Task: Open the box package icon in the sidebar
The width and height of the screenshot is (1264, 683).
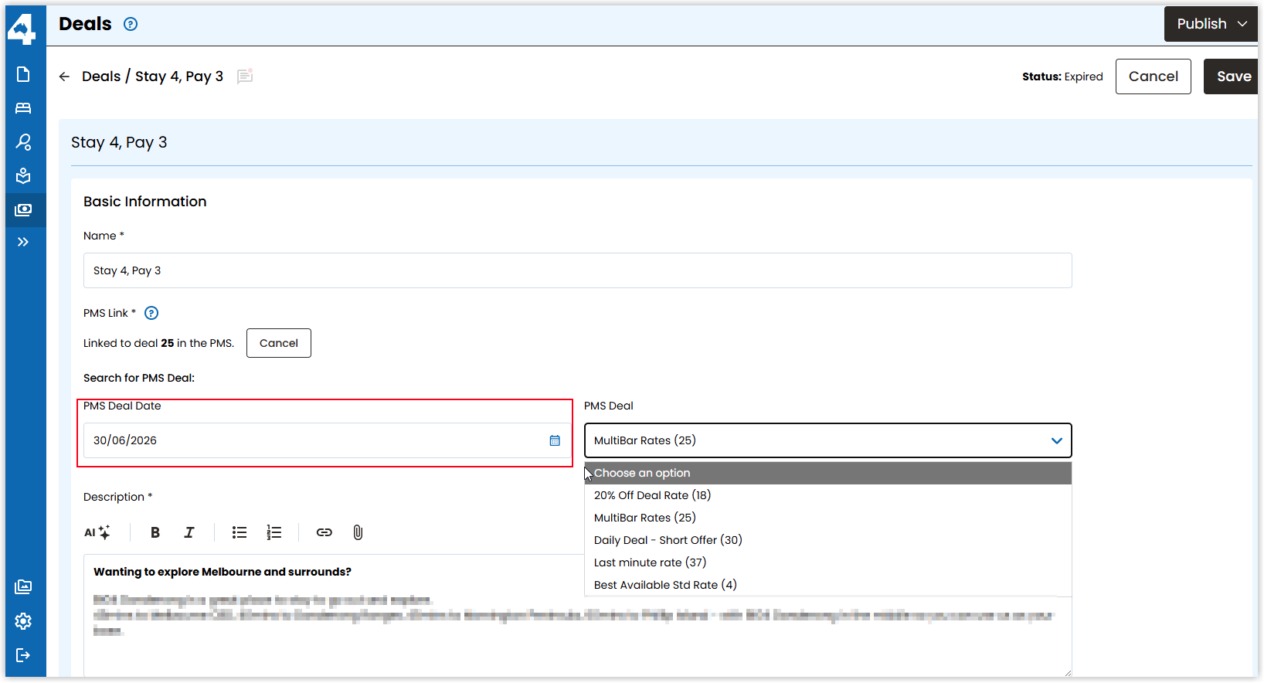Action: click(x=23, y=176)
